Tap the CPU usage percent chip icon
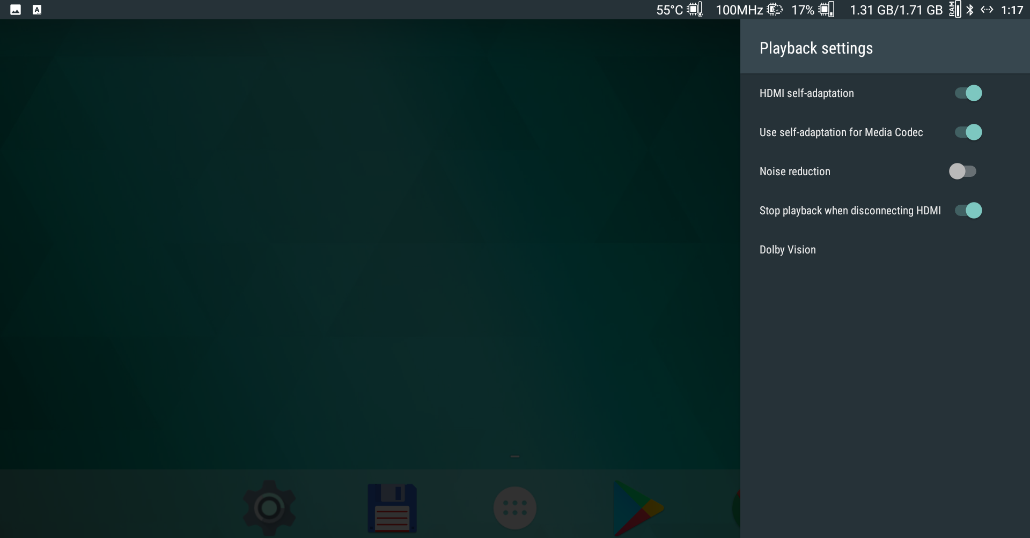This screenshot has height=538, width=1030. click(x=826, y=10)
